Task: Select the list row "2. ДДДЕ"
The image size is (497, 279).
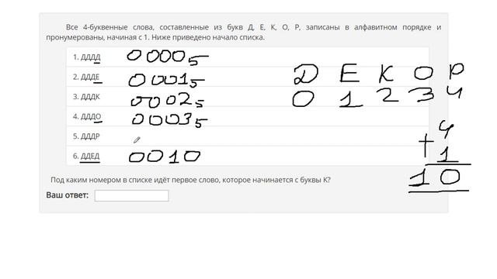Action: tap(248, 77)
